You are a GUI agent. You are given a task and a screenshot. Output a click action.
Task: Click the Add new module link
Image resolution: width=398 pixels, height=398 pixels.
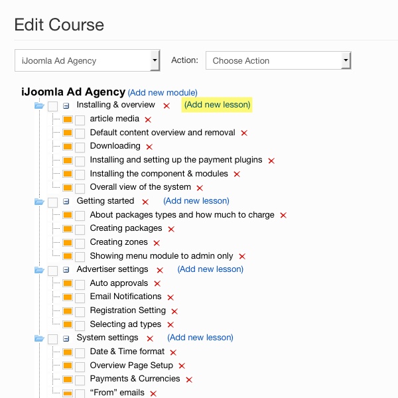[163, 93]
